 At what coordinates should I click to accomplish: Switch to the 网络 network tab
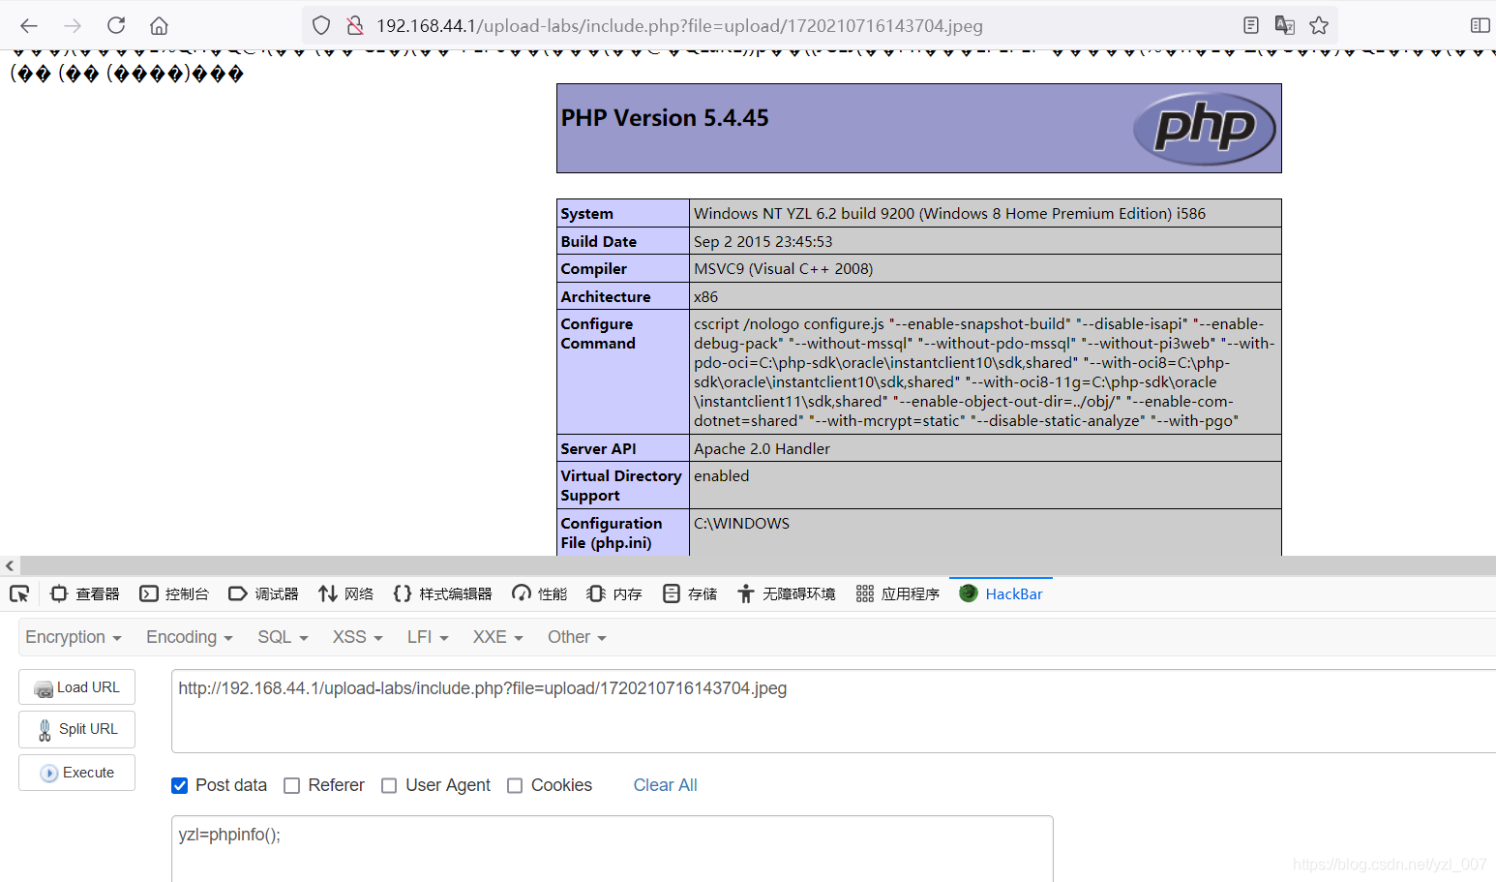tap(346, 593)
